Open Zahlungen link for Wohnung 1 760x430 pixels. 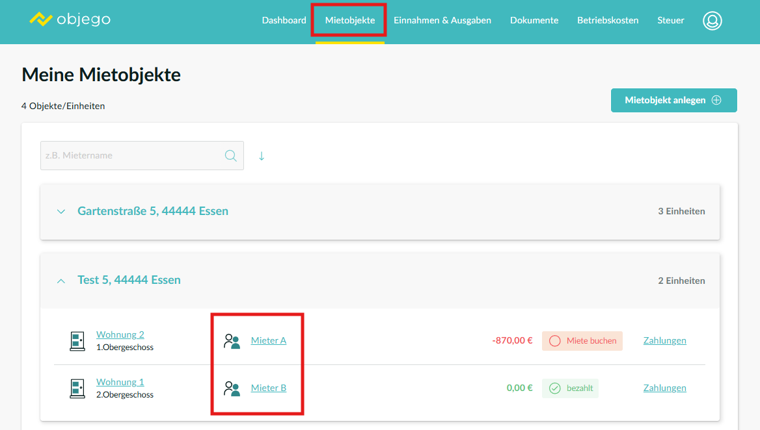click(664, 388)
